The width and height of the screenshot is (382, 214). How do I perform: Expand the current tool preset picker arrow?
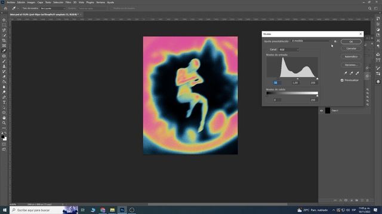[19, 8]
